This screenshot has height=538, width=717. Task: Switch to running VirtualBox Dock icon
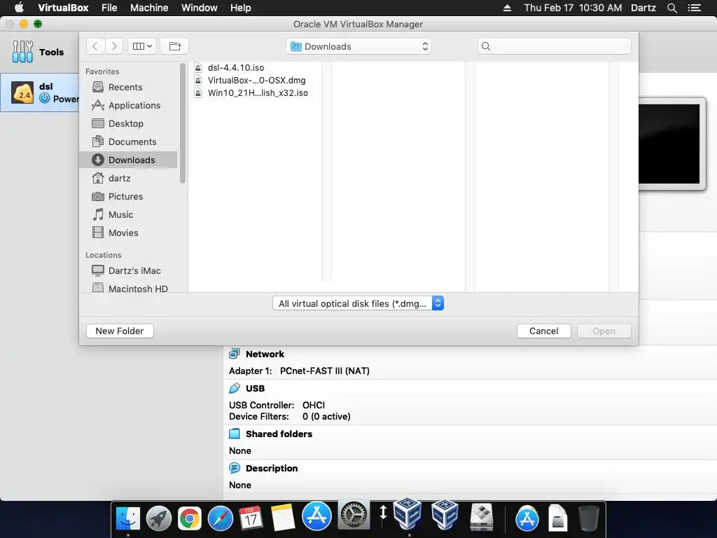(x=408, y=514)
